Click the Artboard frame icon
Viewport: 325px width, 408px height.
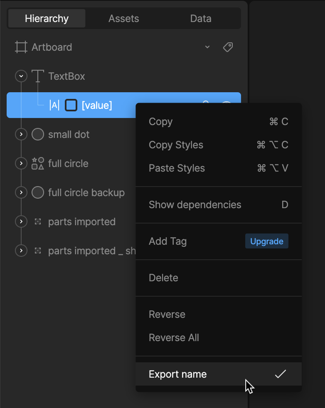click(21, 47)
